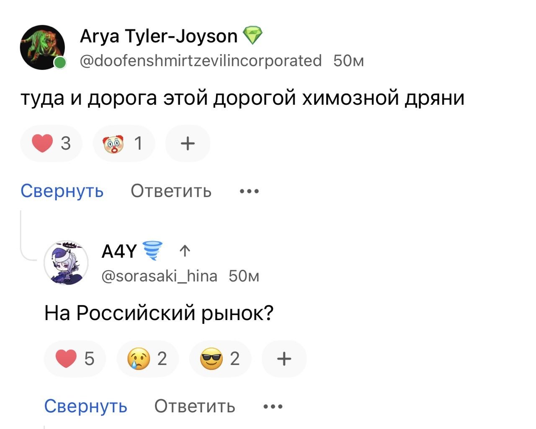Toggle heart reaction with 5 likes

75,359
